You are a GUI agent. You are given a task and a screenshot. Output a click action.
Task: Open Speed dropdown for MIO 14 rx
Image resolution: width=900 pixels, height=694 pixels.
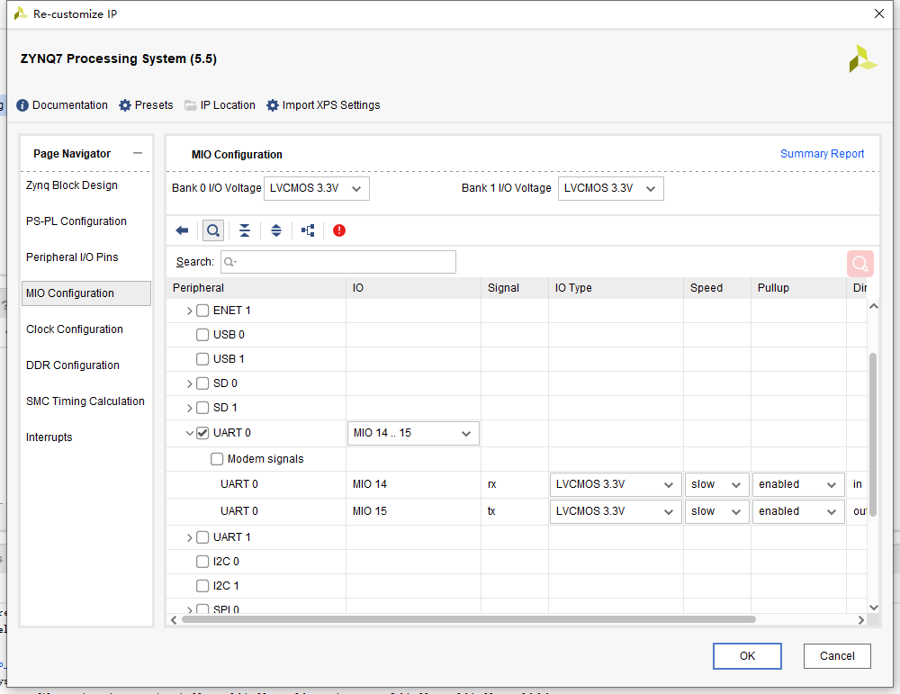coord(717,484)
